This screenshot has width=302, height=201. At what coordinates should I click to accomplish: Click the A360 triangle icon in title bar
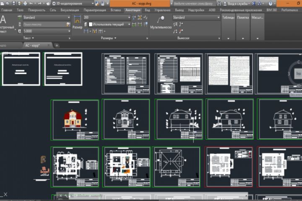(260, 3)
